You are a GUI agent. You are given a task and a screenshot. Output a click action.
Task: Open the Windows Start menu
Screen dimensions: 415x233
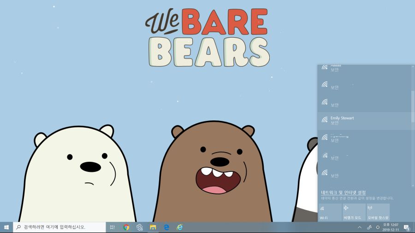tap(6, 227)
